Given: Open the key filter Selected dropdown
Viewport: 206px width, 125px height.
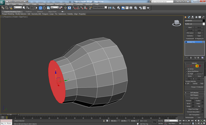Looking at the screenshot, I should [171, 121].
